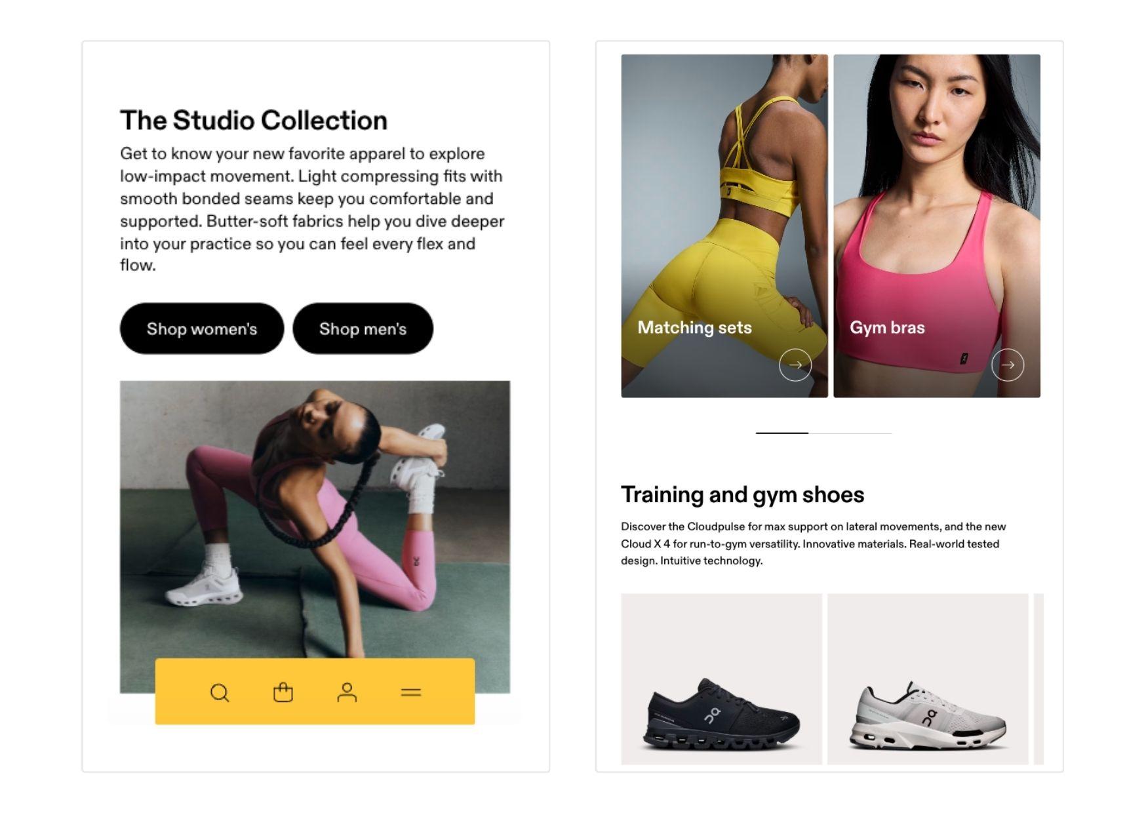Open the black Cloud X shoe thumbnail
The width and height of the screenshot is (1146, 813).
click(x=721, y=679)
